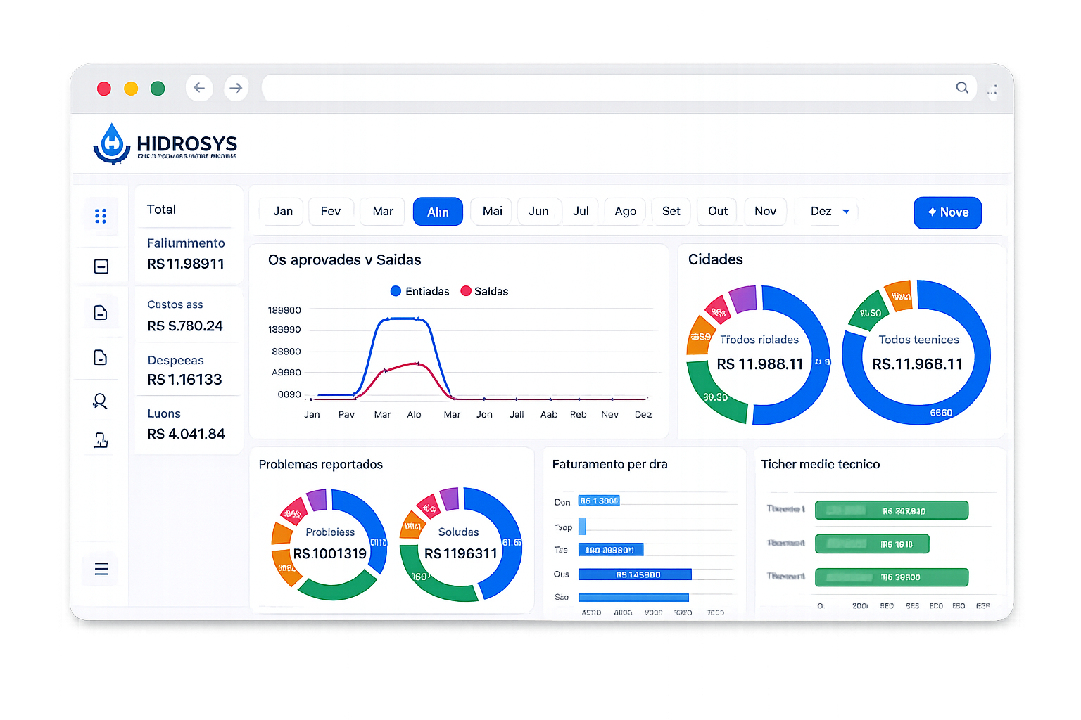Toggle the Entiadas legend blue dot
This screenshot has width=1081, height=720.
[396, 291]
